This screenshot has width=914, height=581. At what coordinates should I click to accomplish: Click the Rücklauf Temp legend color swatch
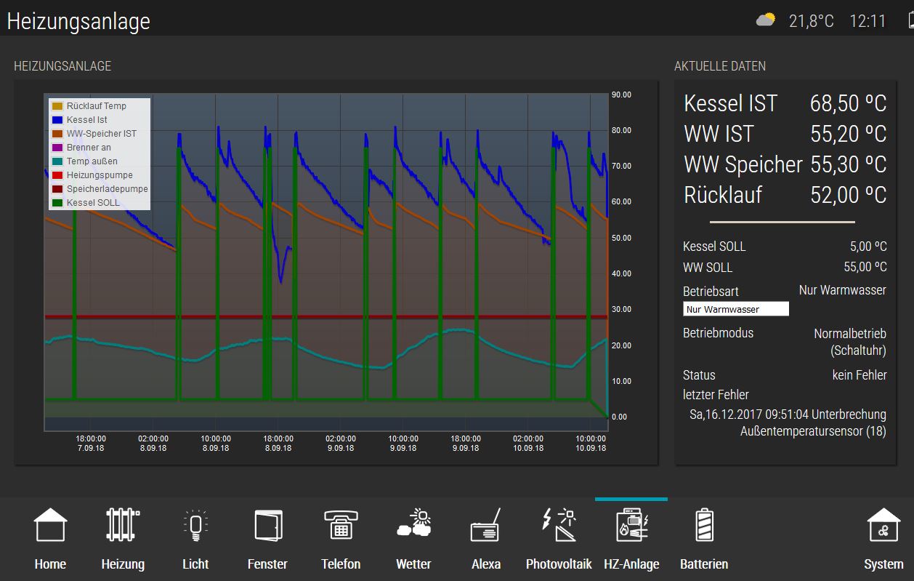tap(57, 106)
